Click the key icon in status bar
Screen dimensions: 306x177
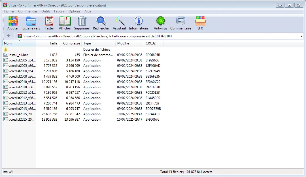[x=11, y=172]
